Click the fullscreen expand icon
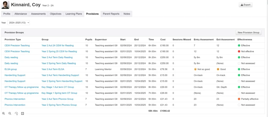Viewport: 268px width, 117px height. [23, 113]
